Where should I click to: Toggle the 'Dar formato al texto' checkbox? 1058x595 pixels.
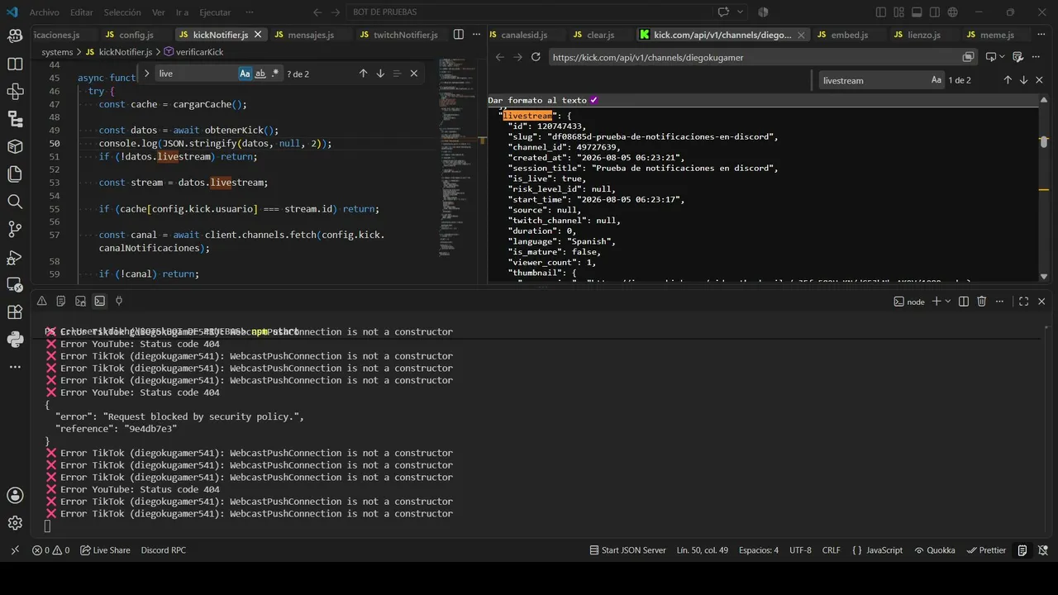click(x=593, y=100)
